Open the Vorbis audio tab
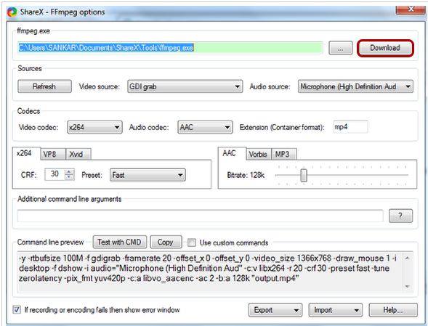This screenshot has height=326, width=428. click(x=259, y=154)
